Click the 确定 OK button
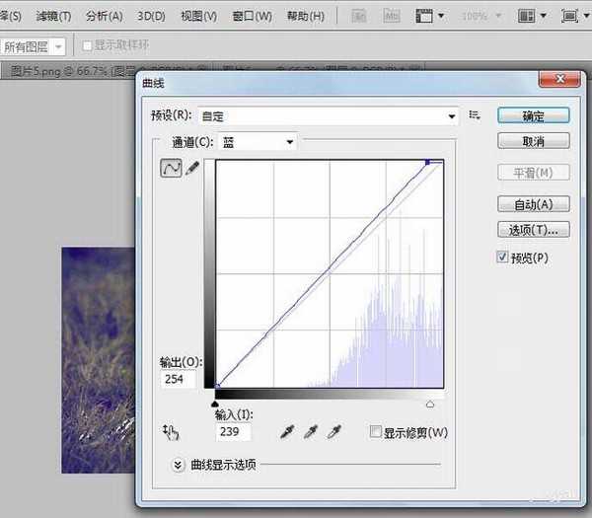 (533, 115)
